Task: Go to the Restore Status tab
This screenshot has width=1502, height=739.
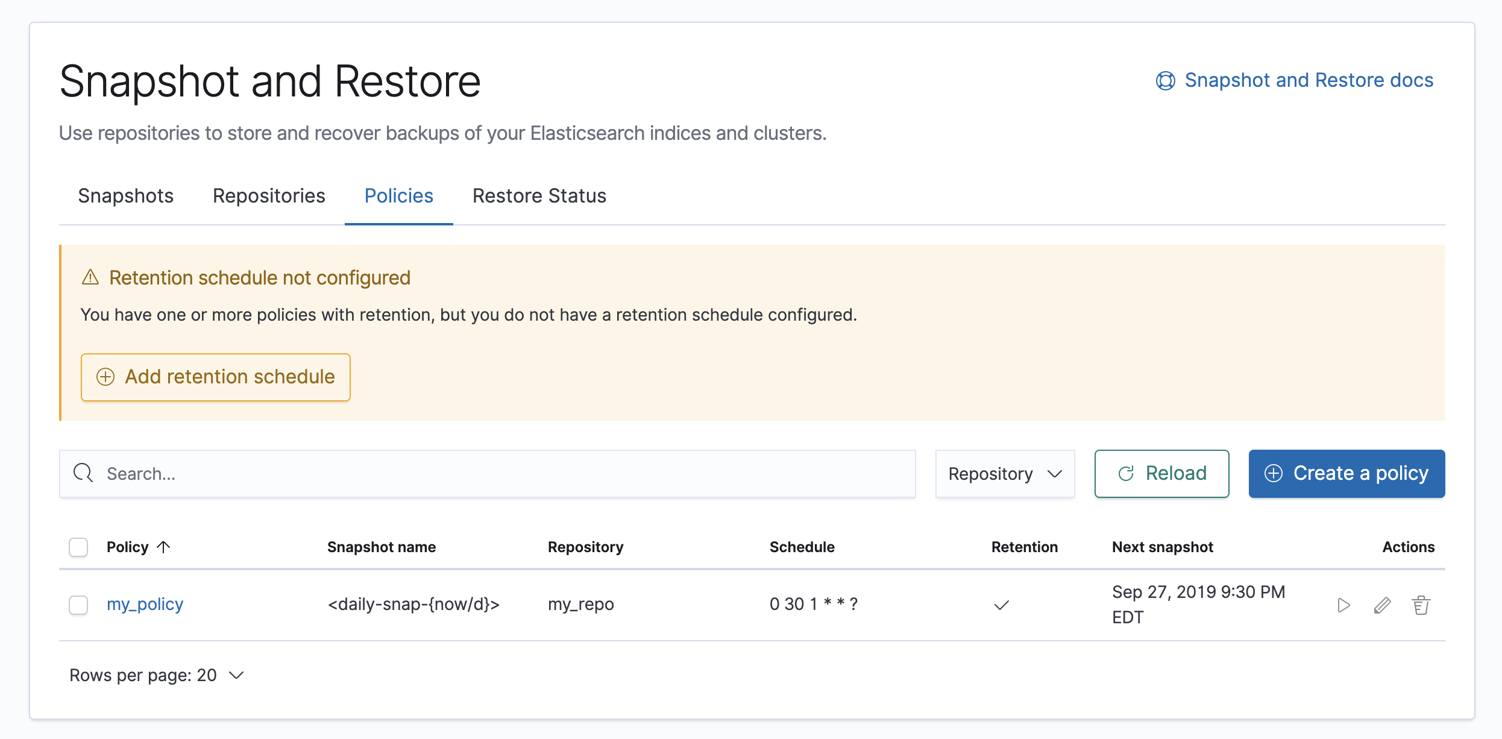Action: [x=539, y=196]
